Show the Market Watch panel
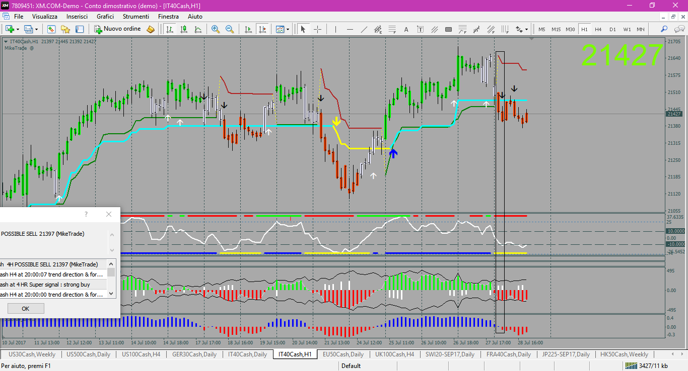Screen dimensions: 688x371 (51, 29)
